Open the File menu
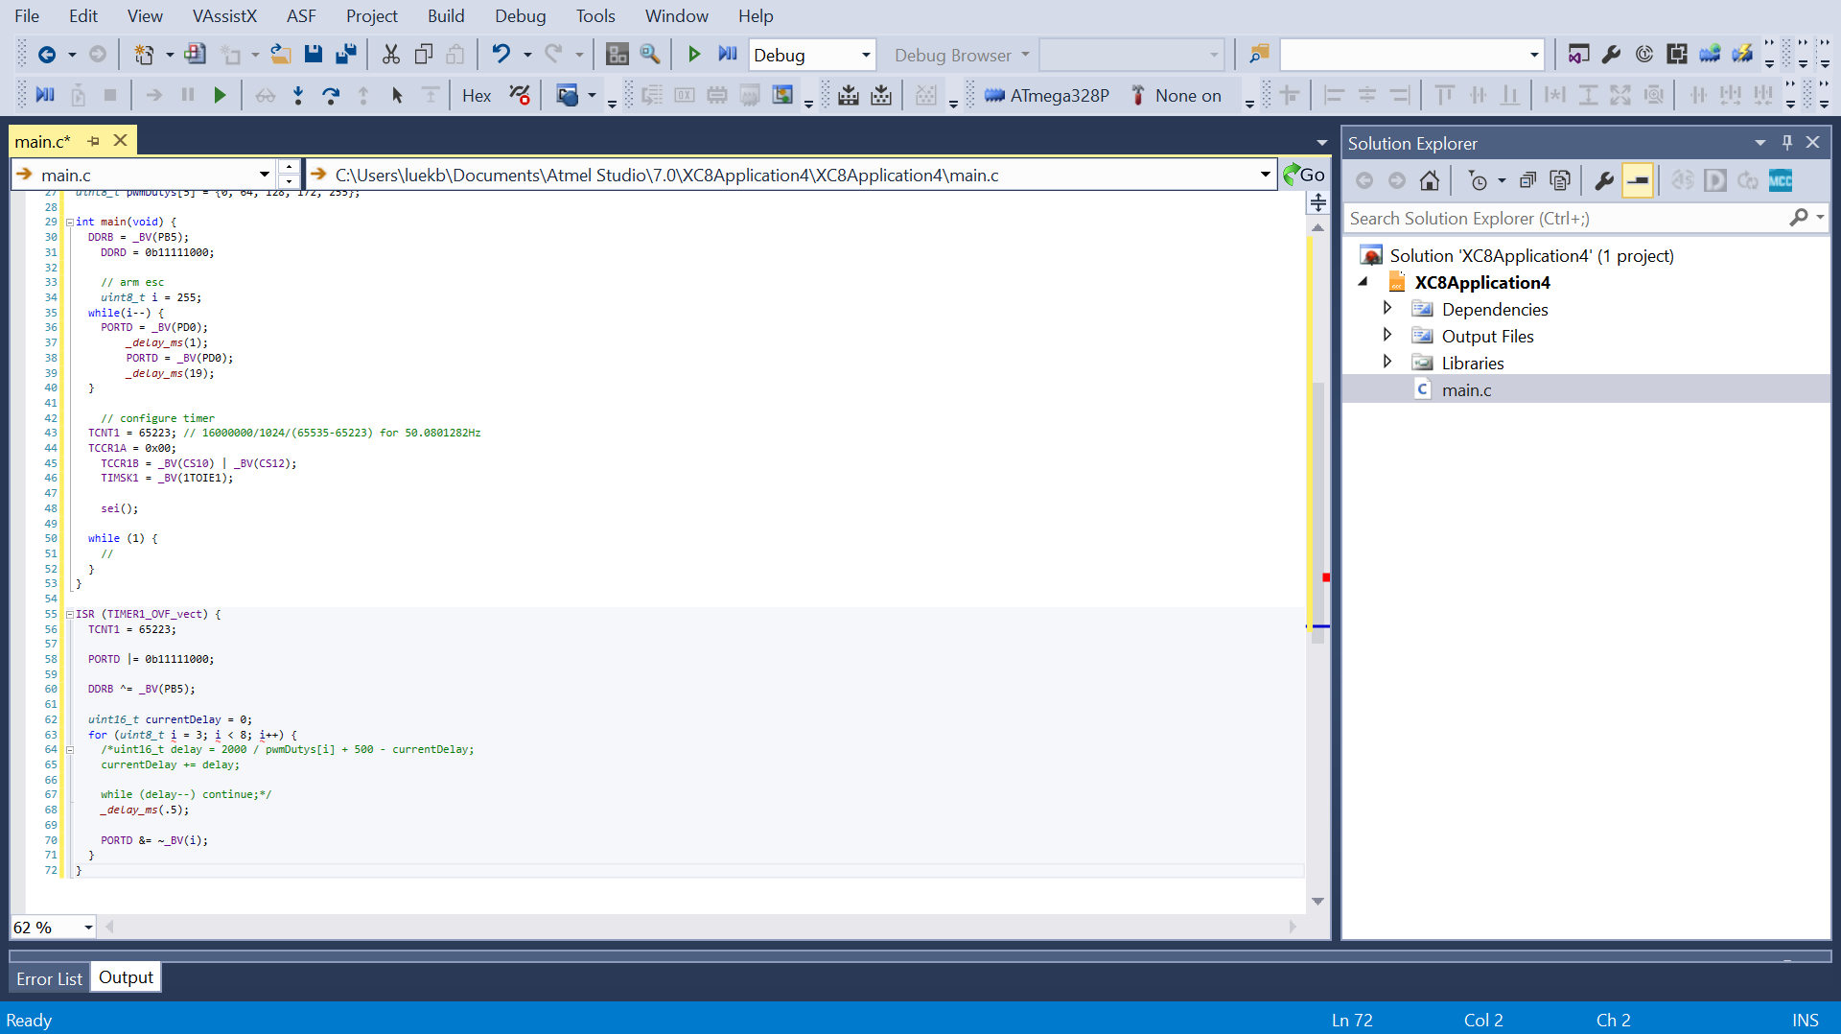 click(27, 16)
